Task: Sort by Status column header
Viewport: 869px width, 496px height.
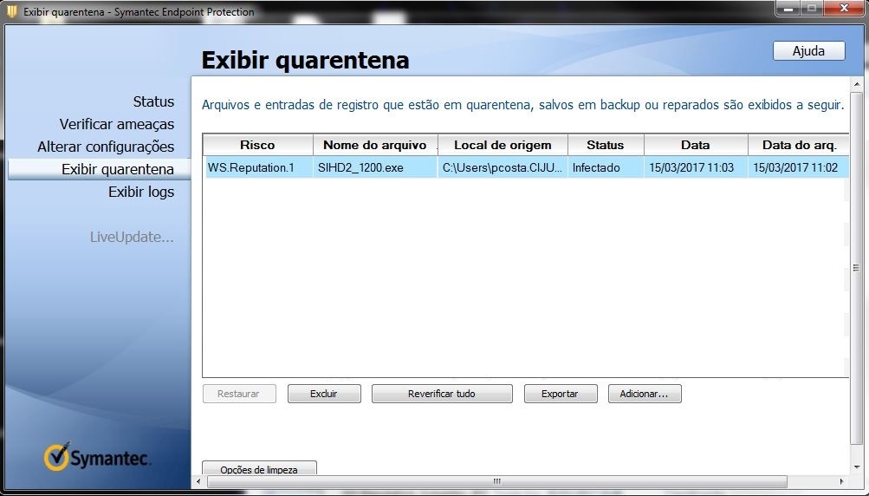Action: pyautogui.click(x=606, y=145)
